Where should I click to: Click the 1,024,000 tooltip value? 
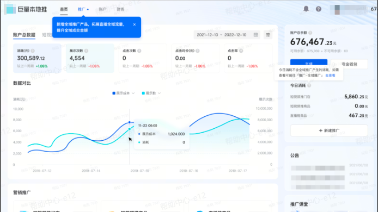176,134
